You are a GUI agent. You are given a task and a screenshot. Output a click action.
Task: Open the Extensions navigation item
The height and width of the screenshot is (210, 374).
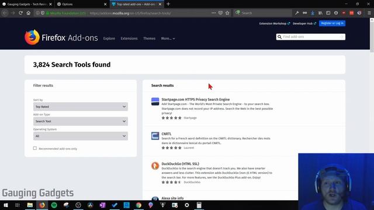[x=129, y=38]
